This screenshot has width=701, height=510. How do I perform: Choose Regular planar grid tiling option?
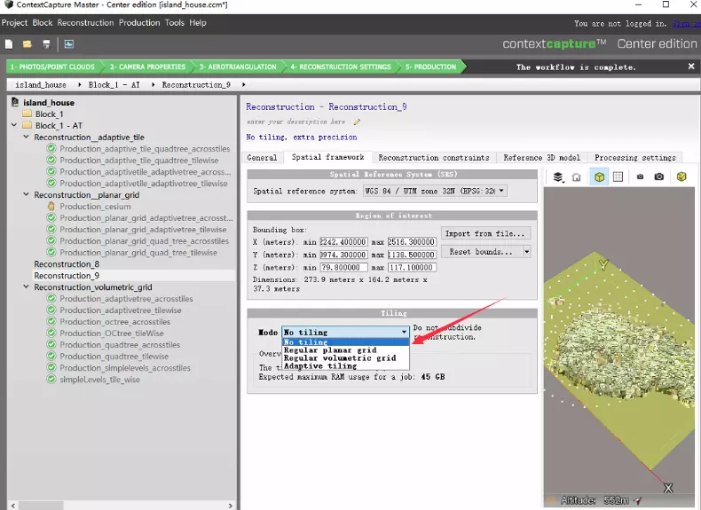[x=329, y=350]
